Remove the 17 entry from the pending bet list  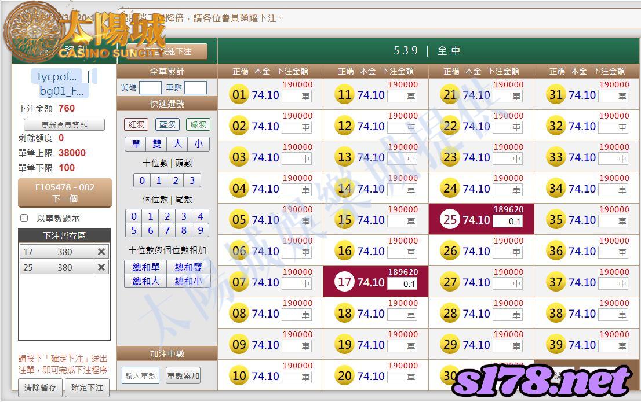101,252
